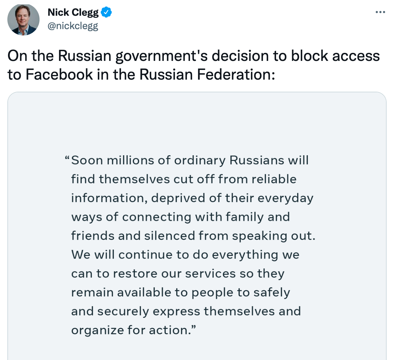
Task: Click the gray background of the quoted image
Action: (x=197, y=117)
